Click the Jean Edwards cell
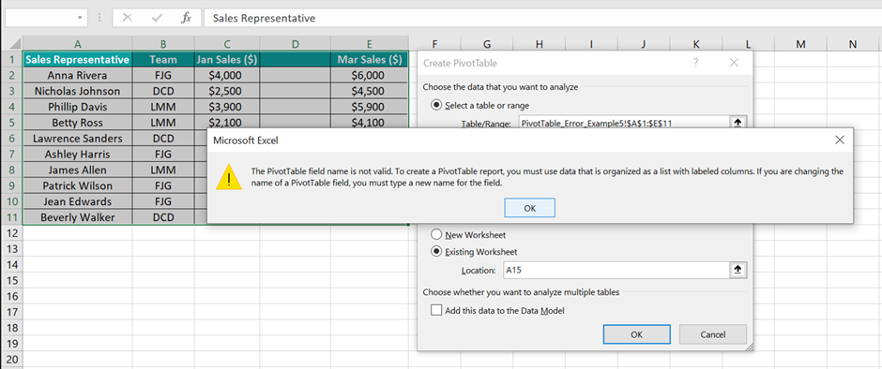The height and width of the screenshot is (369, 882). [78, 201]
